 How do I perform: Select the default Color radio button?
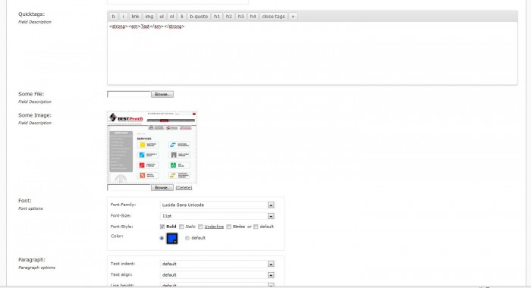(x=187, y=238)
